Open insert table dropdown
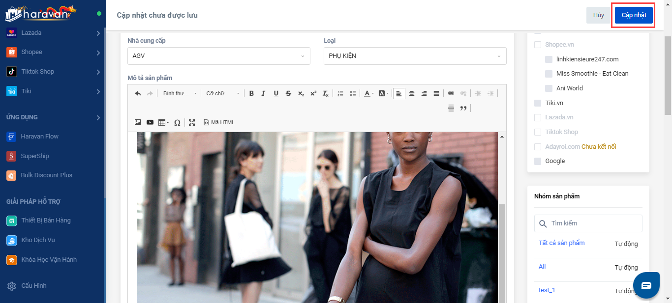672x303 pixels. pos(163,122)
